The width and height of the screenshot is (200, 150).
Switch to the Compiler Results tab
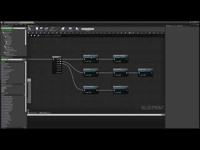point(32,113)
